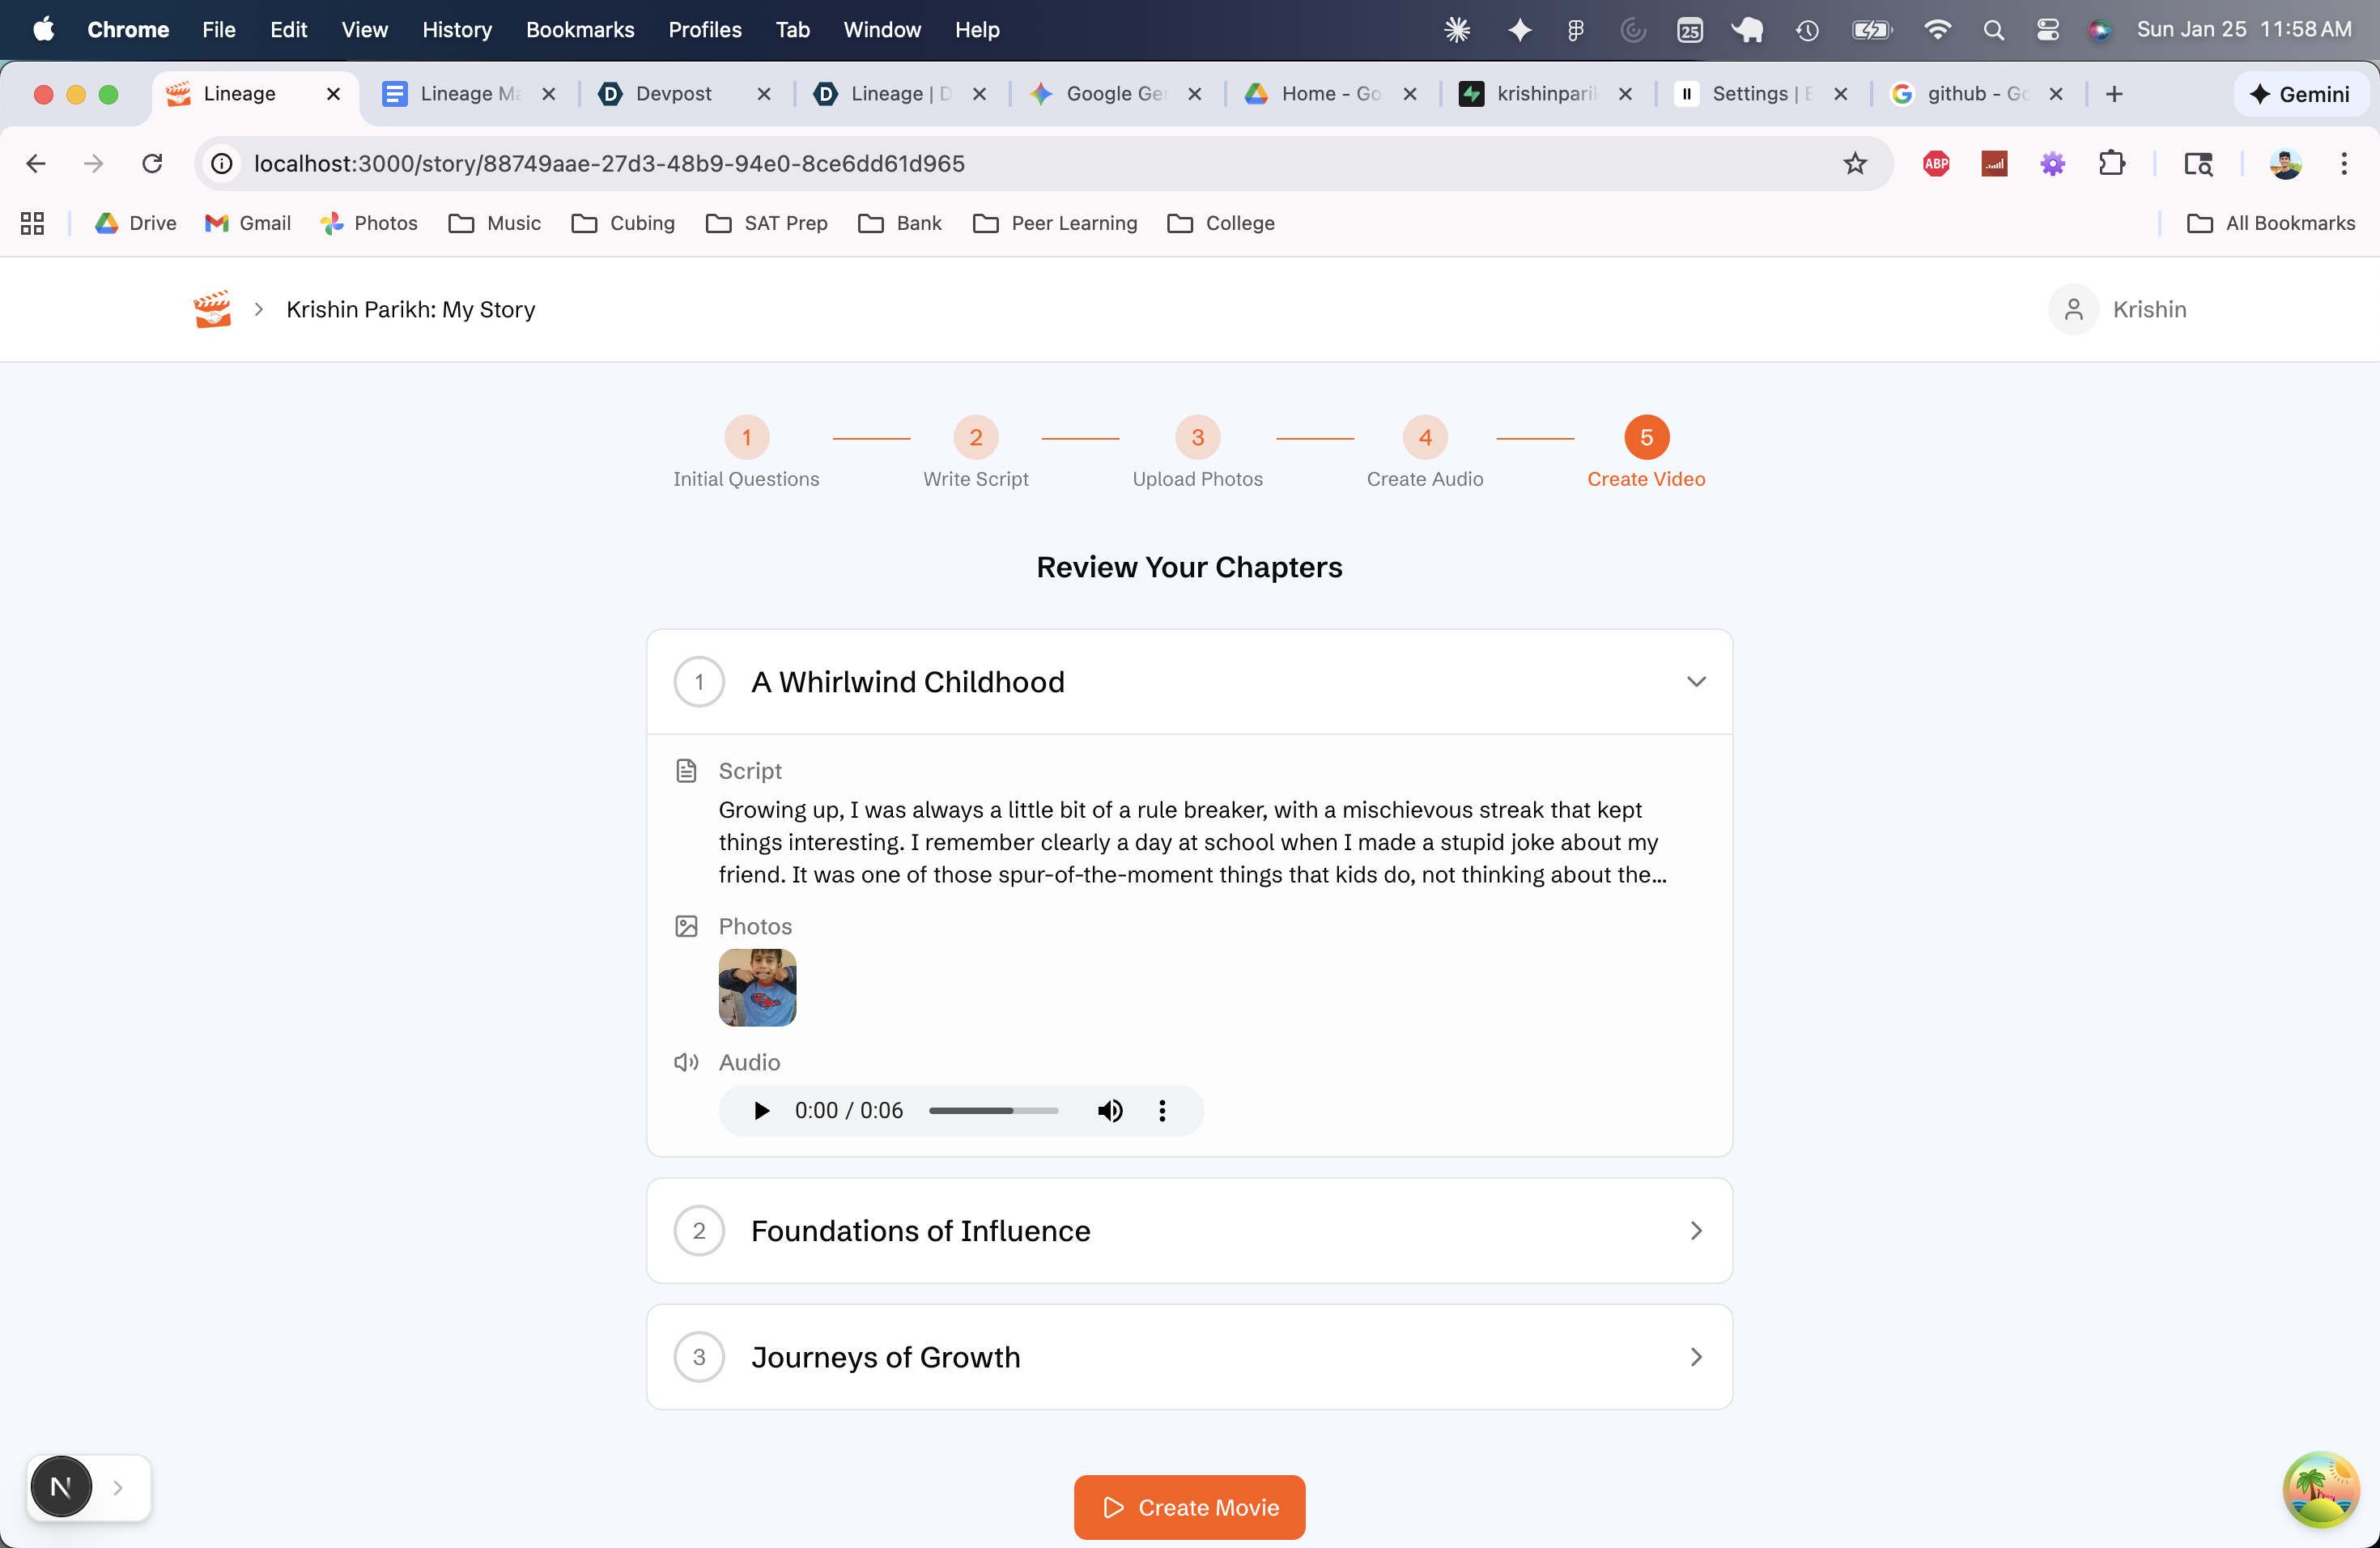Click the Create Movie button
This screenshot has width=2380, height=1548.
pos(1189,1507)
